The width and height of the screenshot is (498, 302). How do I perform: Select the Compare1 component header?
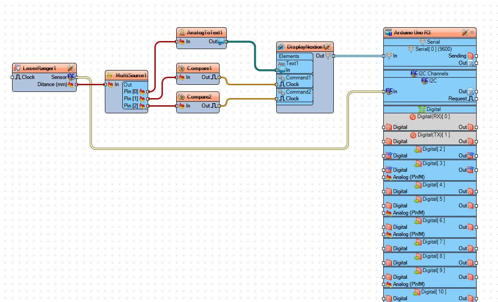point(198,68)
